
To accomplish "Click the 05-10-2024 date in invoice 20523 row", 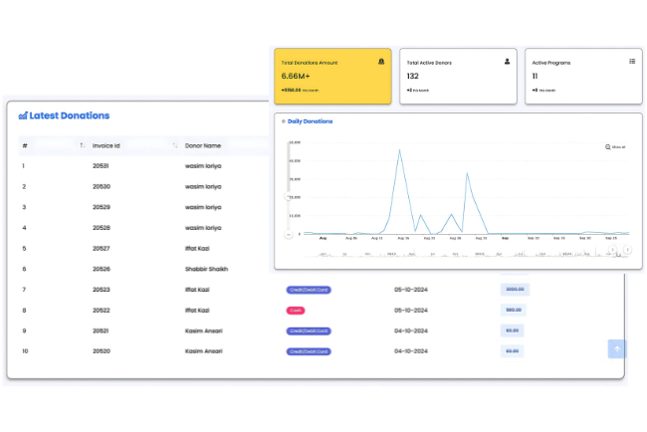I will coord(410,290).
